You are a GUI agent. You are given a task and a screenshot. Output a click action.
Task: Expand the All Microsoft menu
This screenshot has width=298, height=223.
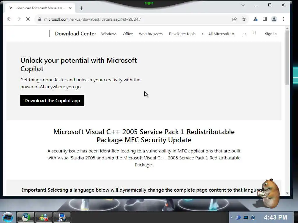(221, 34)
